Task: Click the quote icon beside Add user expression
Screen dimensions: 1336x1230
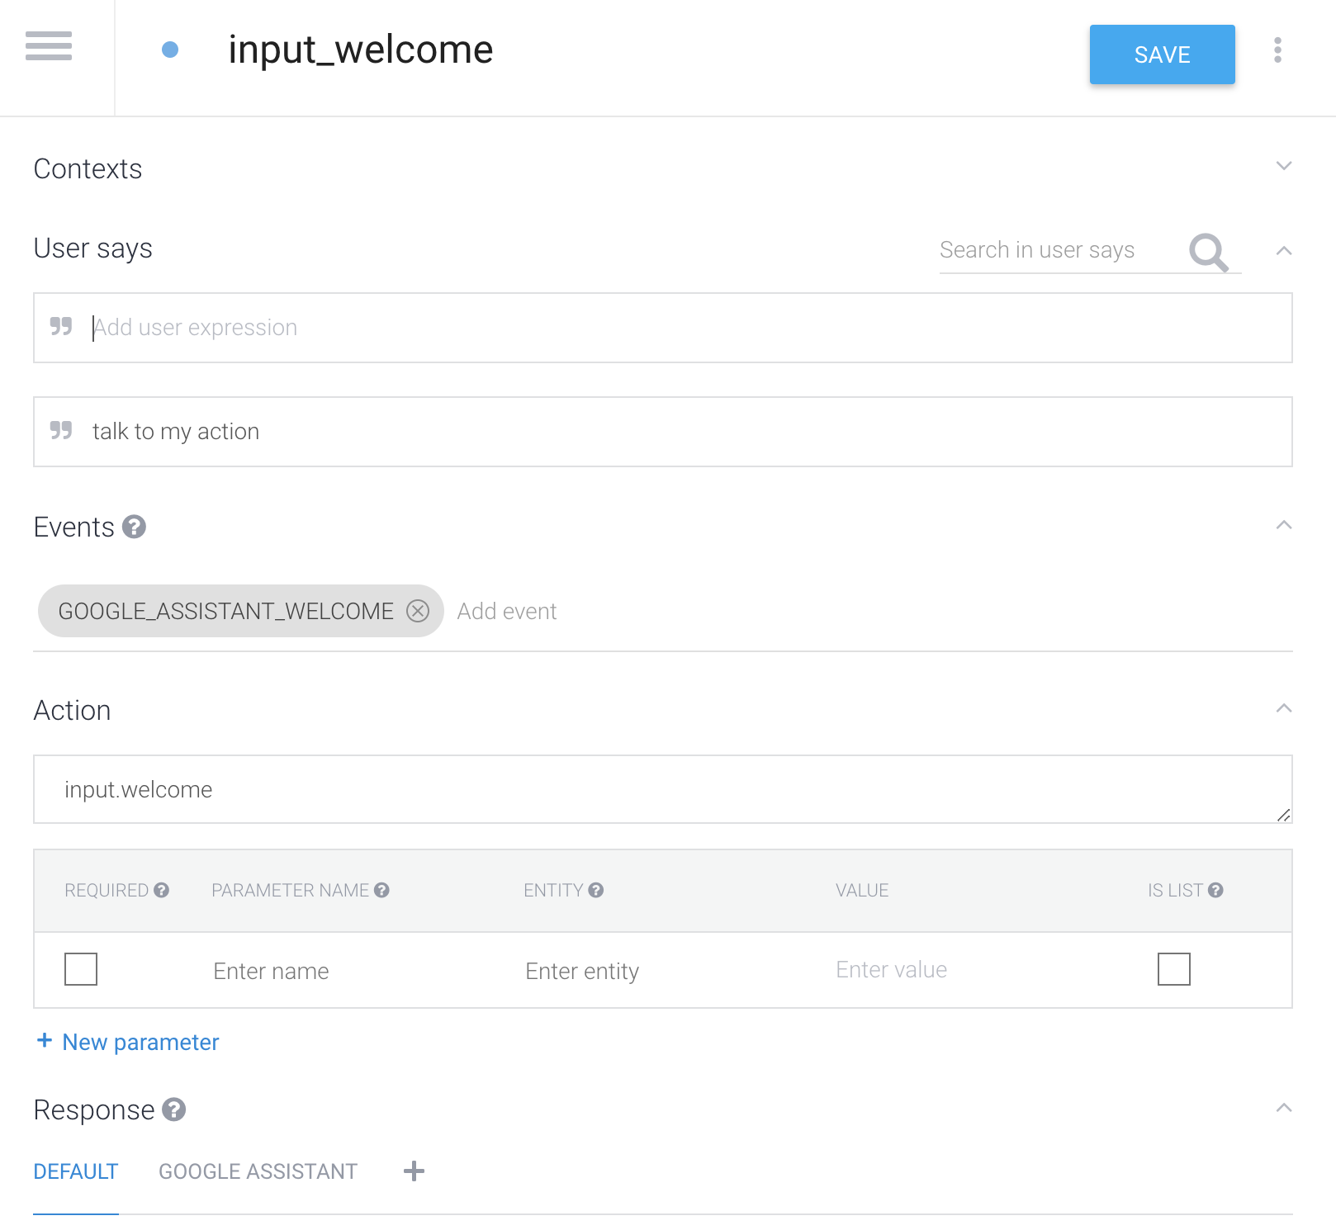Action: point(61,326)
